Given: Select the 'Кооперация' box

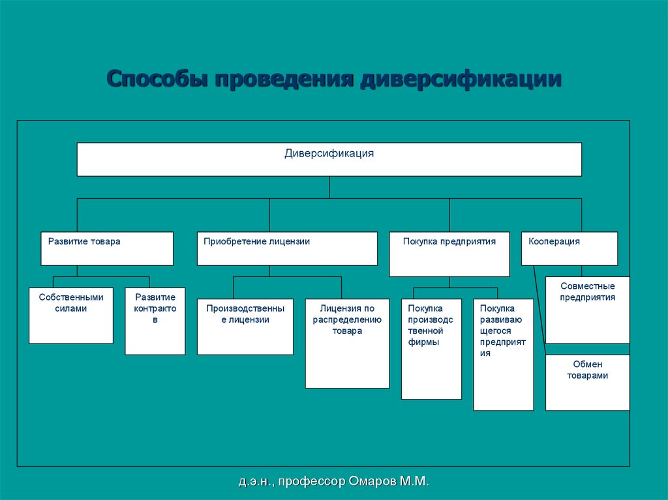Looking at the screenshot, I should pyautogui.click(x=569, y=249).
